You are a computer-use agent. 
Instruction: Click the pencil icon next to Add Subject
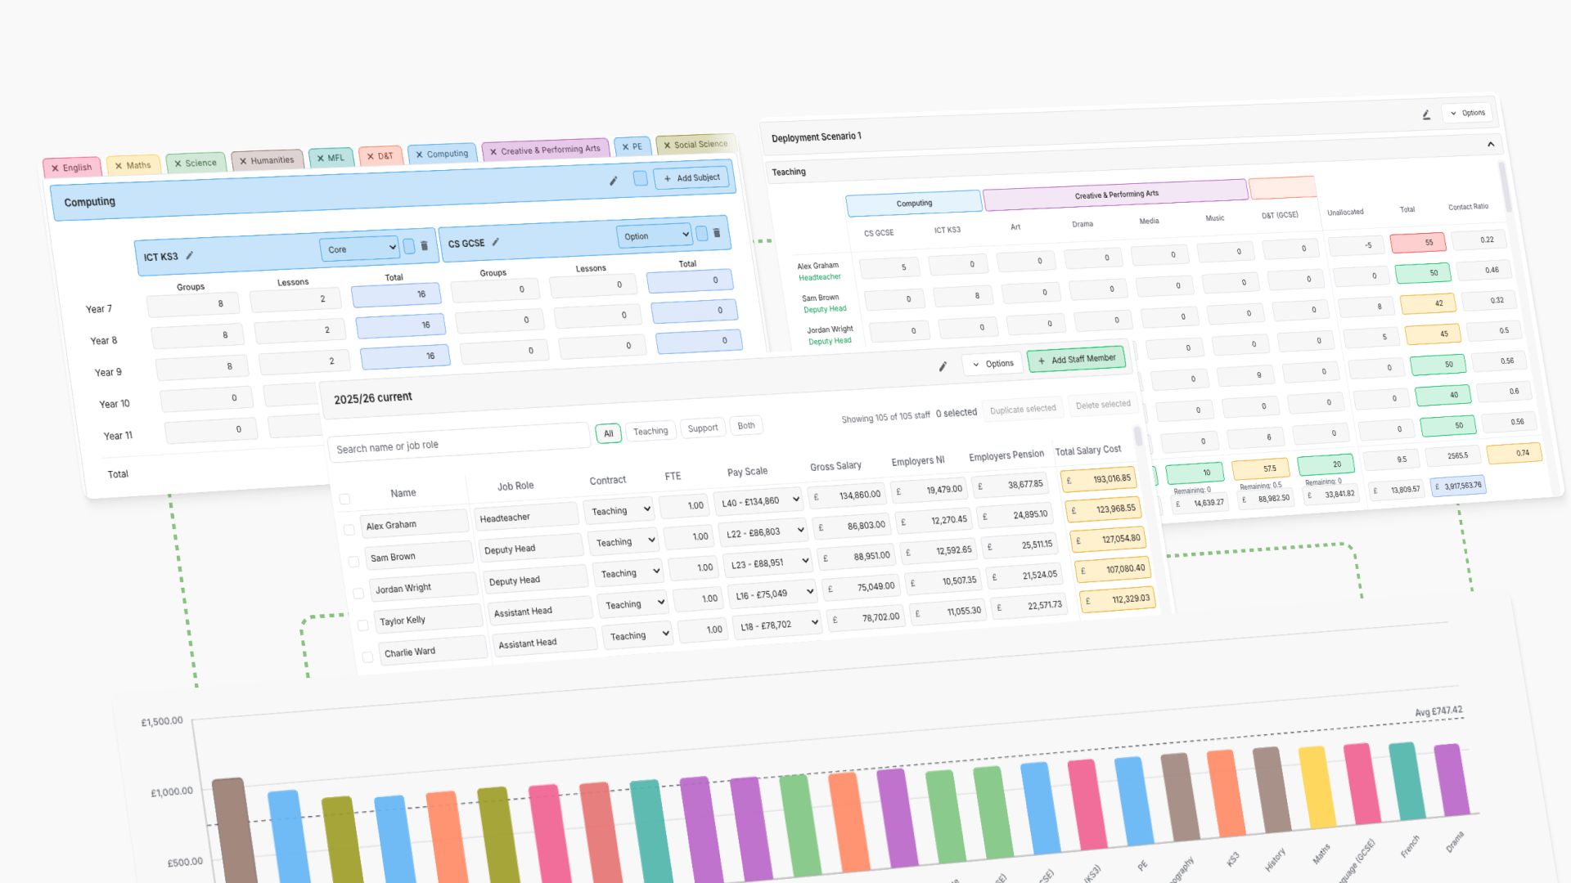tap(614, 181)
